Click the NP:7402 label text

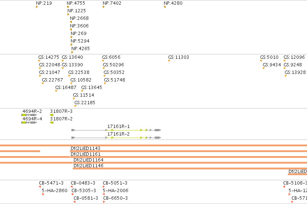112,3
